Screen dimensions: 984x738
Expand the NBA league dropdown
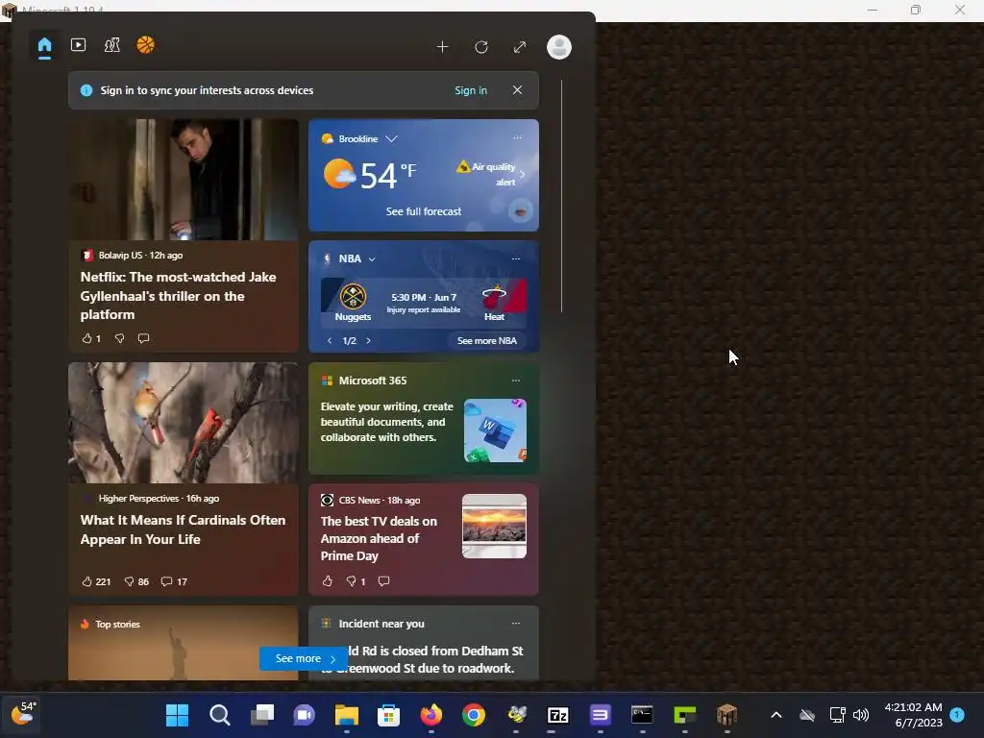372,258
